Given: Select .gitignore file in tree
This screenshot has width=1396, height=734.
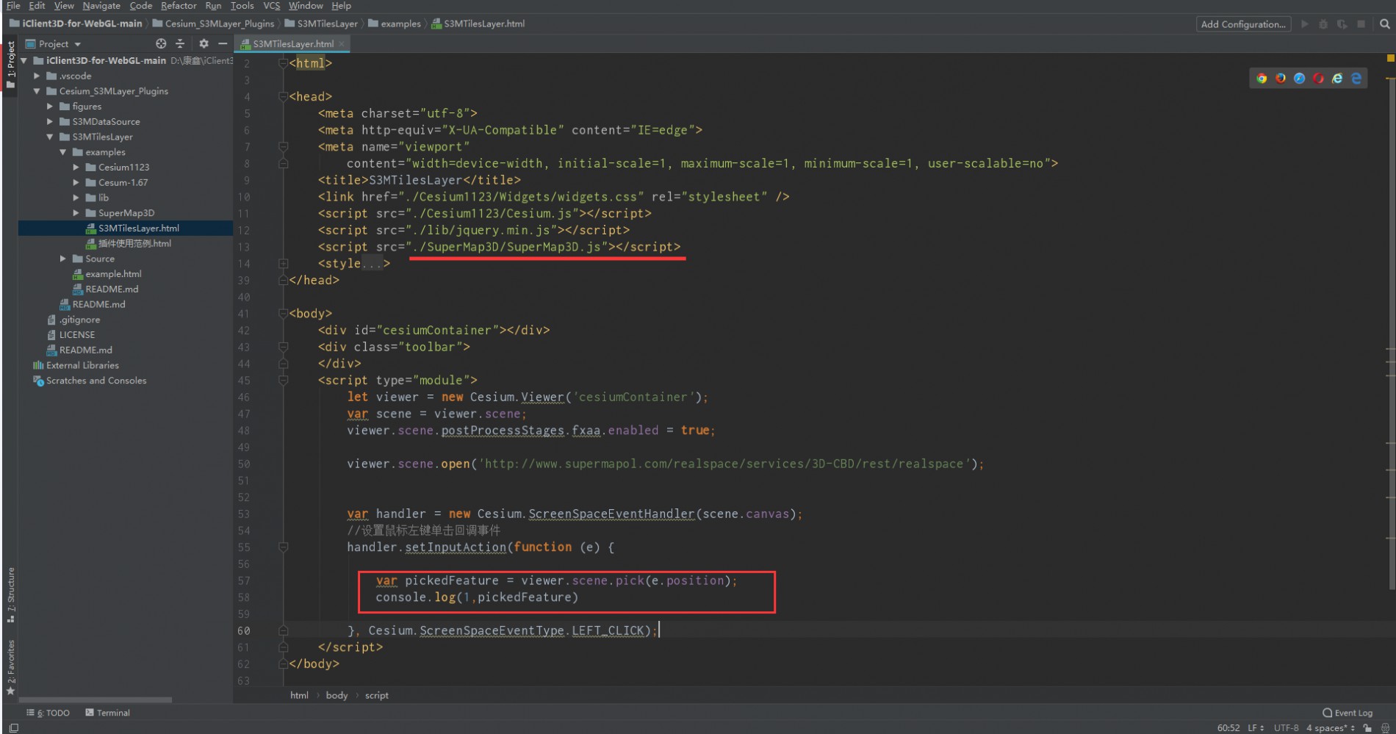Looking at the screenshot, I should 79,320.
